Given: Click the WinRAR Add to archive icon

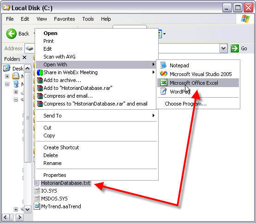Looking at the screenshot, I should 40,80.
